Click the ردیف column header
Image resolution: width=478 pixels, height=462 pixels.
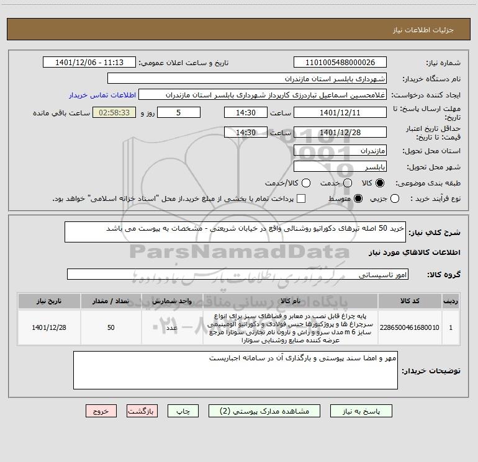451,301
